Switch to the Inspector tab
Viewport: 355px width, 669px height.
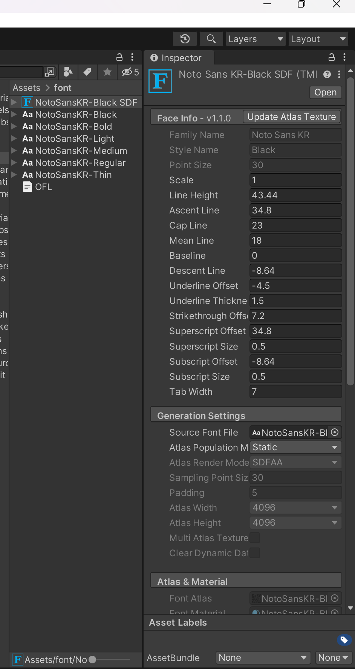[x=179, y=58]
